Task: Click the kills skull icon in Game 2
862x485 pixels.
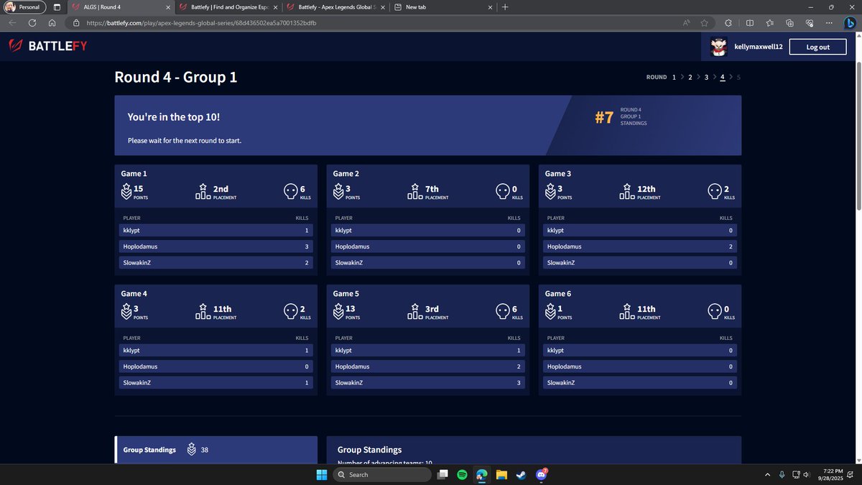Action: (x=502, y=192)
